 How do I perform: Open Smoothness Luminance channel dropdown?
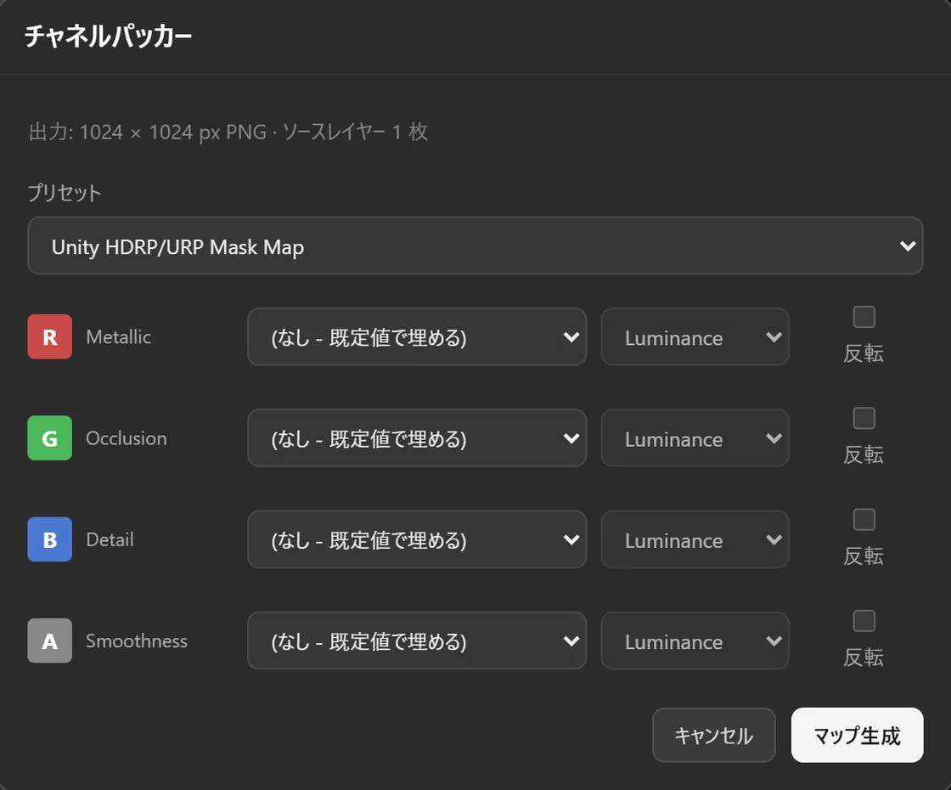(695, 640)
